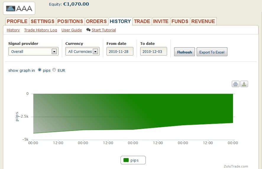Open the Trade History Log link
The width and height of the screenshot is (262, 169).
(x=41, y=30)
